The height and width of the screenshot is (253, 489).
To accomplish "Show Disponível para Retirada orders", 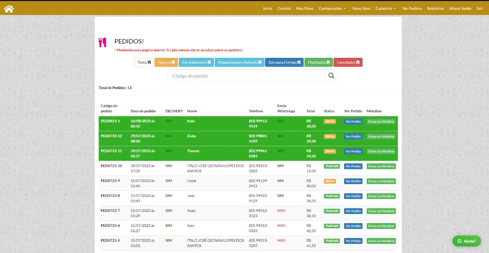I will click(x=240, y=62).
